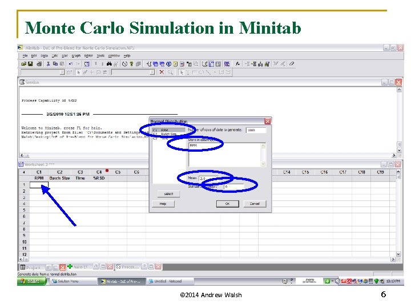
Task: Click the C14 column header
Action: pos(287,172)
